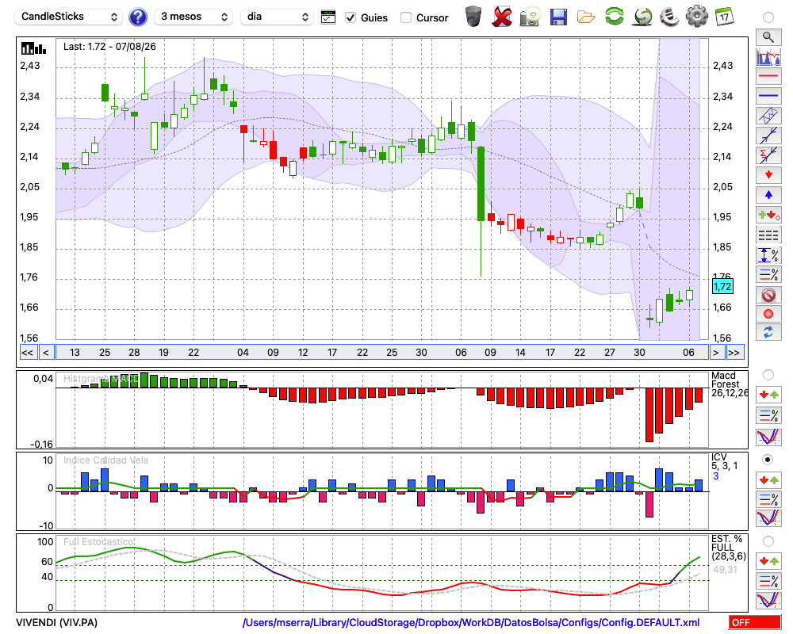Click the green refresh arrows icon
This screenshot has width=793, height=634.
[x=614, y=16]
